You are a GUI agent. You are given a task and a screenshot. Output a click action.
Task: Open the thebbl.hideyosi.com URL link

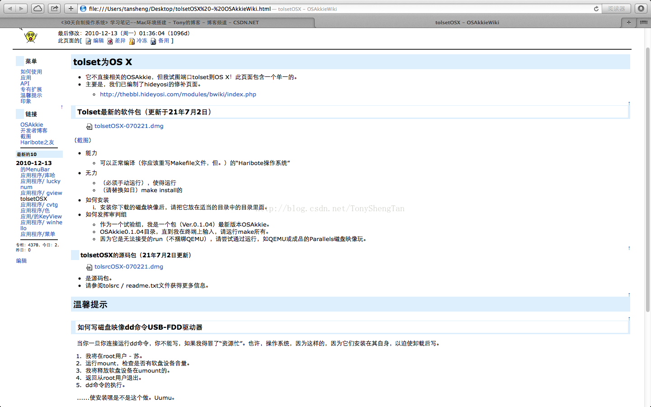point(178,95)
